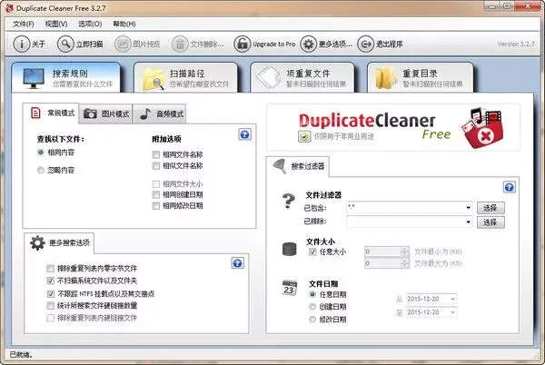Switch to the 图片模式 tab
Viewport: 545px width, 365px height.
(x=106, y=113)
